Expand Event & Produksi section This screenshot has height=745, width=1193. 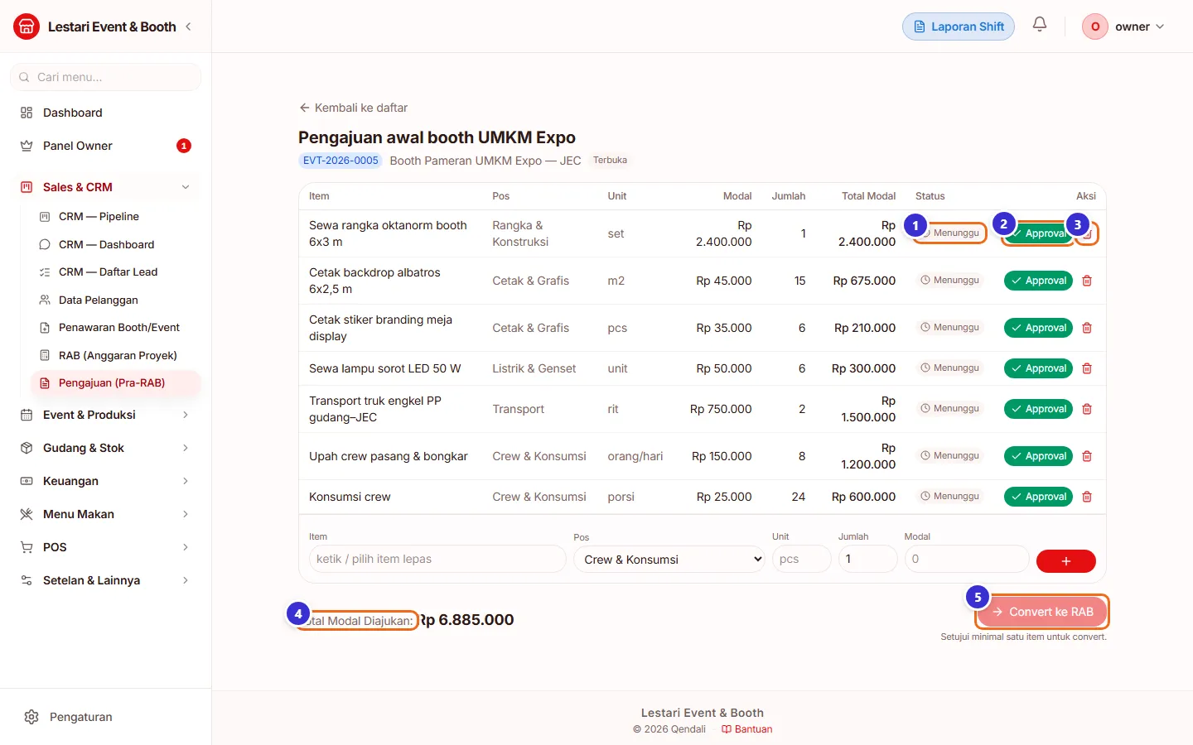[x=105, y=415]
